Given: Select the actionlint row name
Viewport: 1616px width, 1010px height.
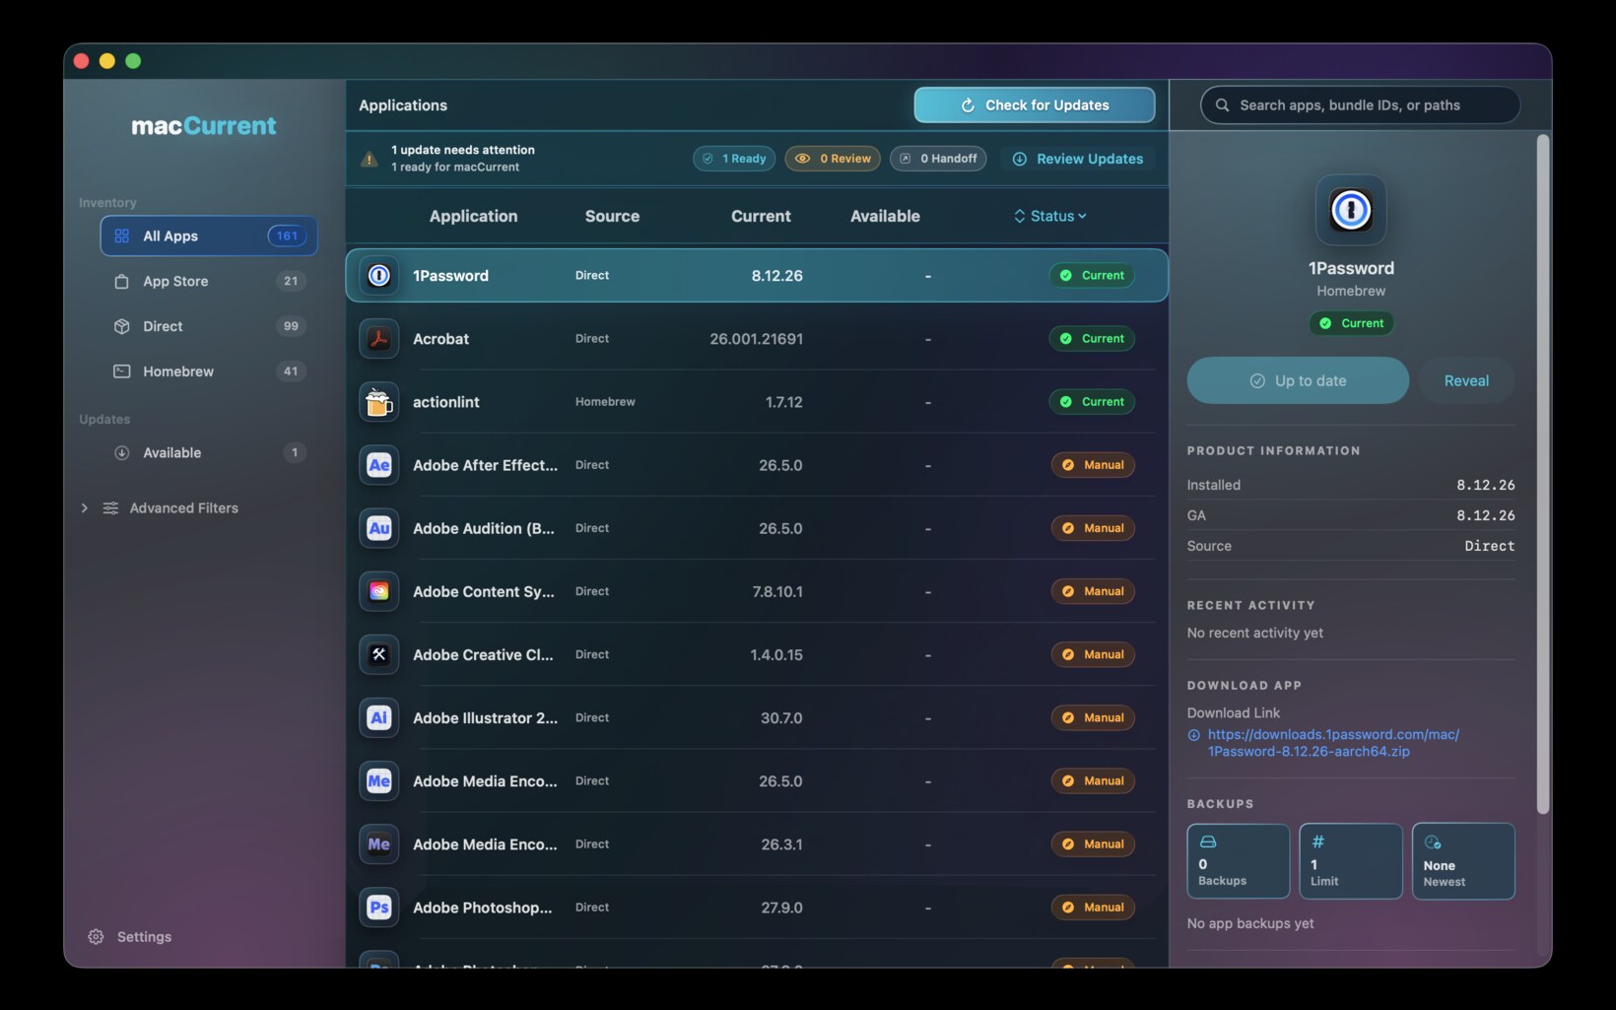Looking at the screenshot, I should (446, 402).
